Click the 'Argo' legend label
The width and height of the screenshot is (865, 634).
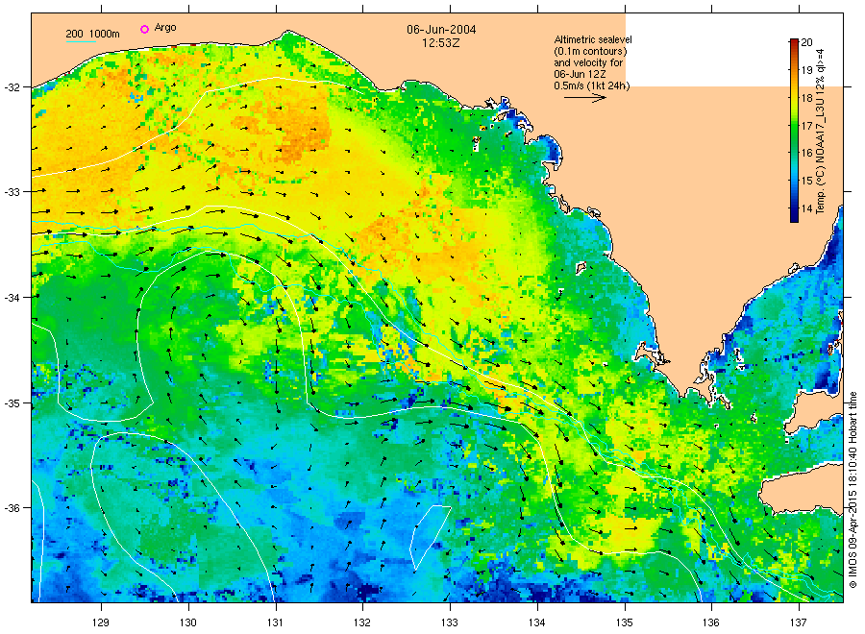coord(165,28)
